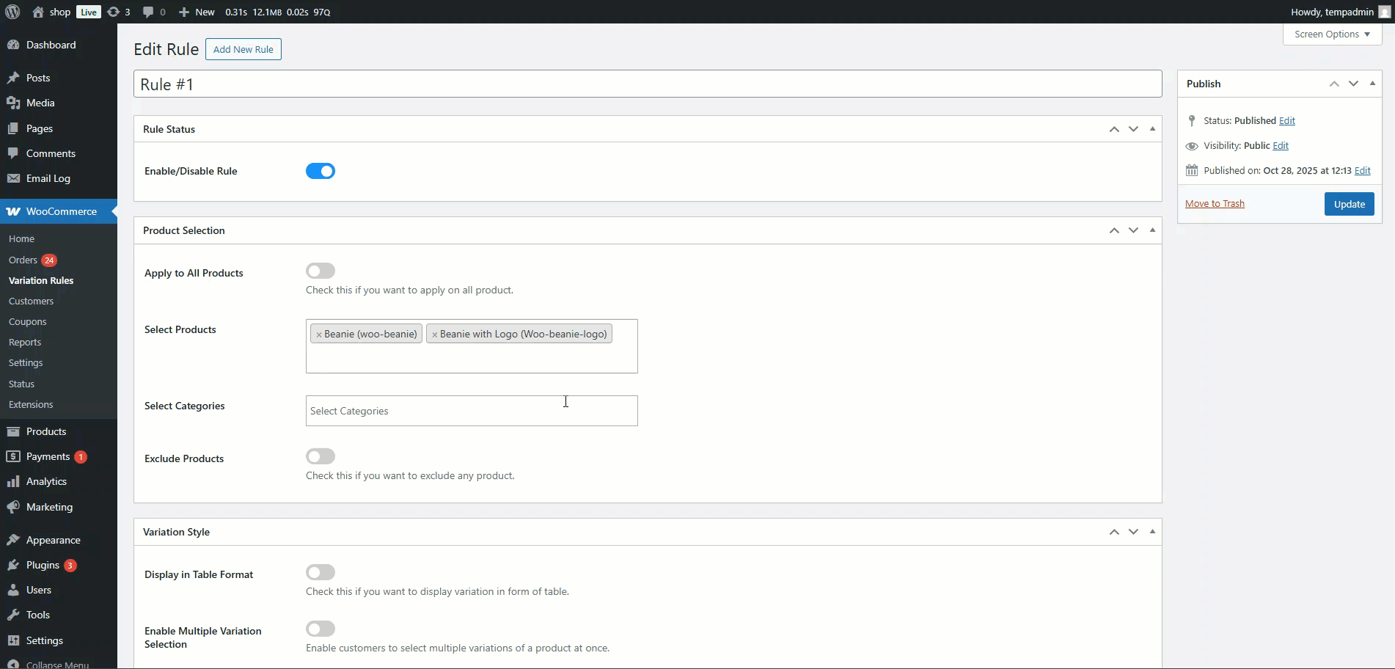Open the Coupons submenu item

point(28,321)
